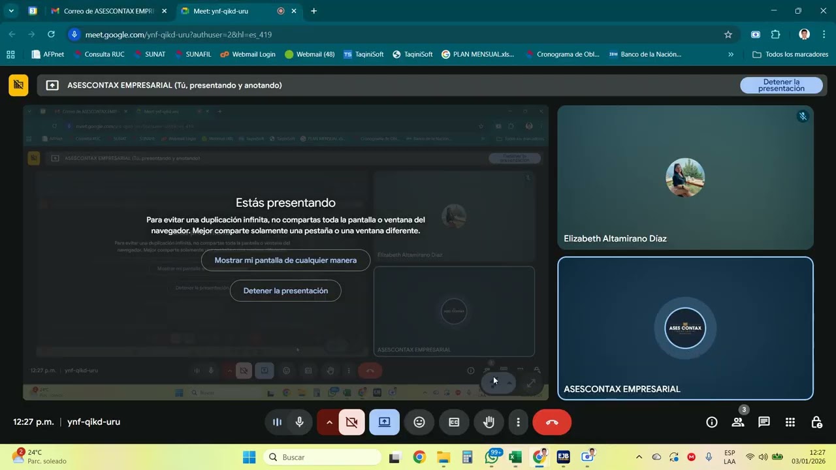
Task: Click the address bar URL
Action: (x=178, y=35)
